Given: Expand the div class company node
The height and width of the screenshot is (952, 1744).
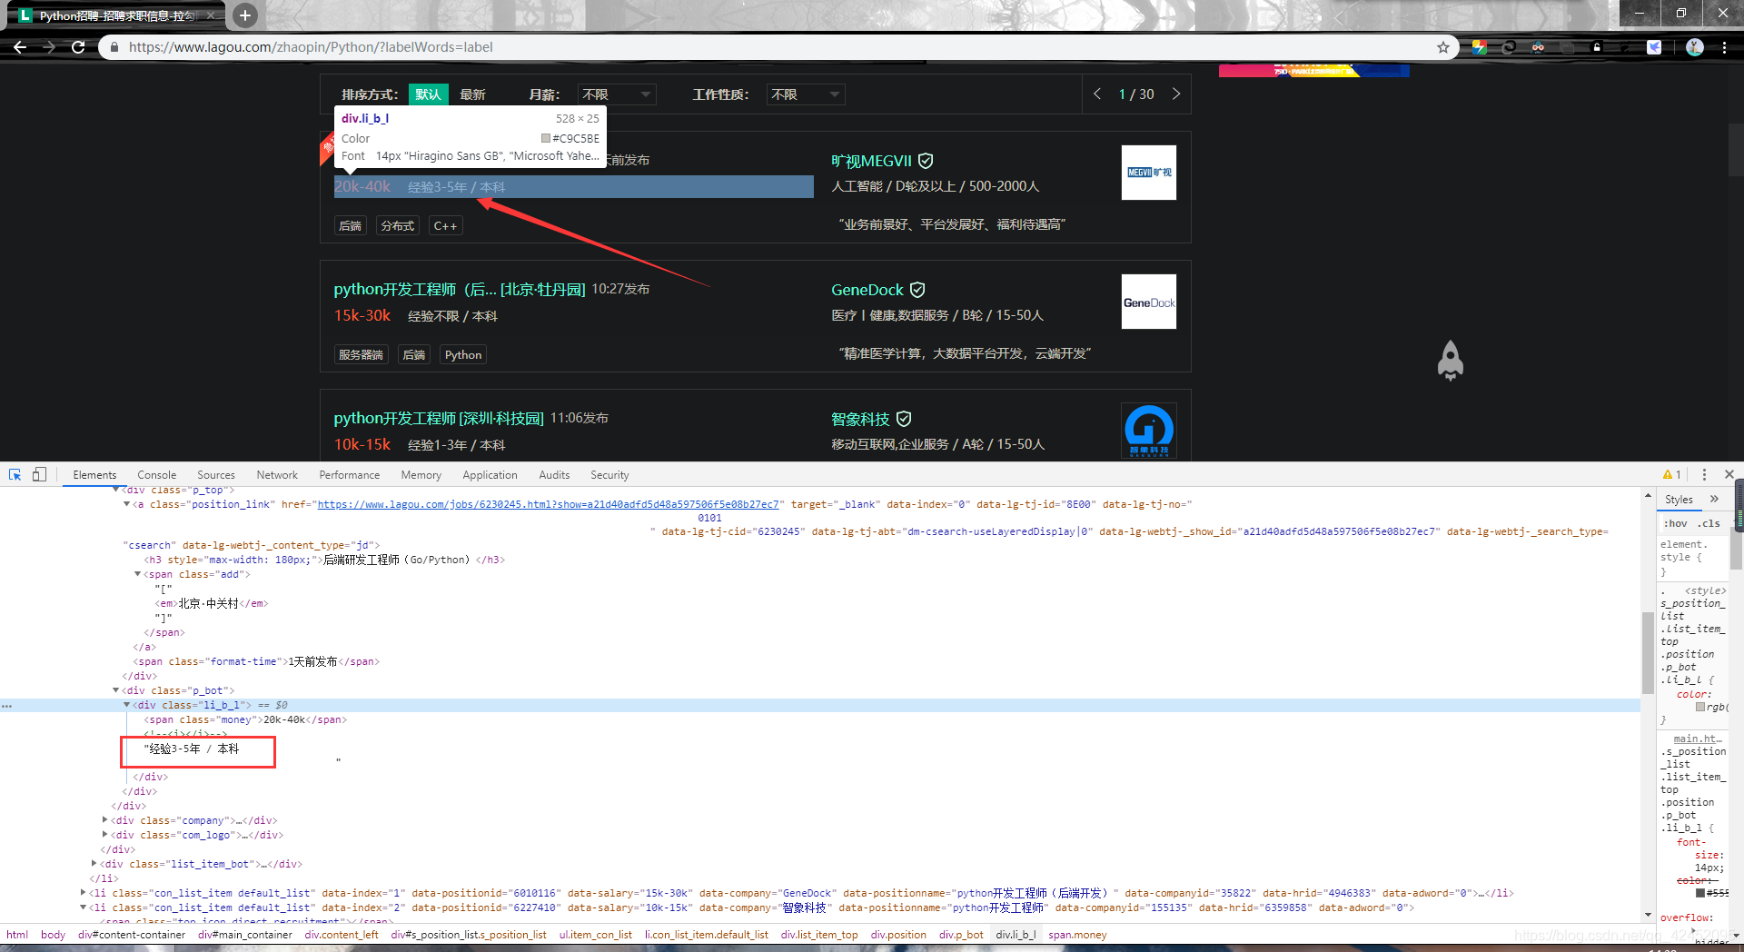Looking at the screenshot, I should click(x=105, y=820).
